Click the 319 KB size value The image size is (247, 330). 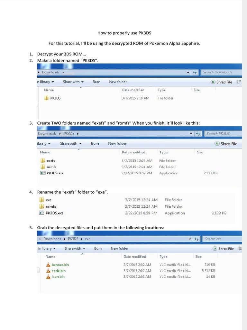(x=210, y=265)
